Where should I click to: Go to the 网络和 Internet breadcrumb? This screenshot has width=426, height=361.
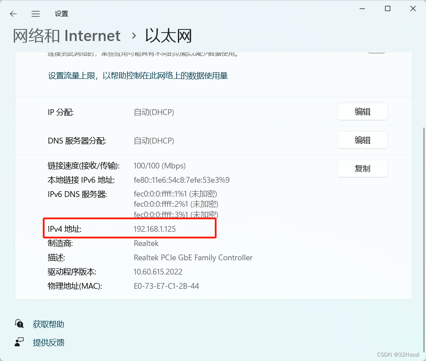(x=66, y=36)
